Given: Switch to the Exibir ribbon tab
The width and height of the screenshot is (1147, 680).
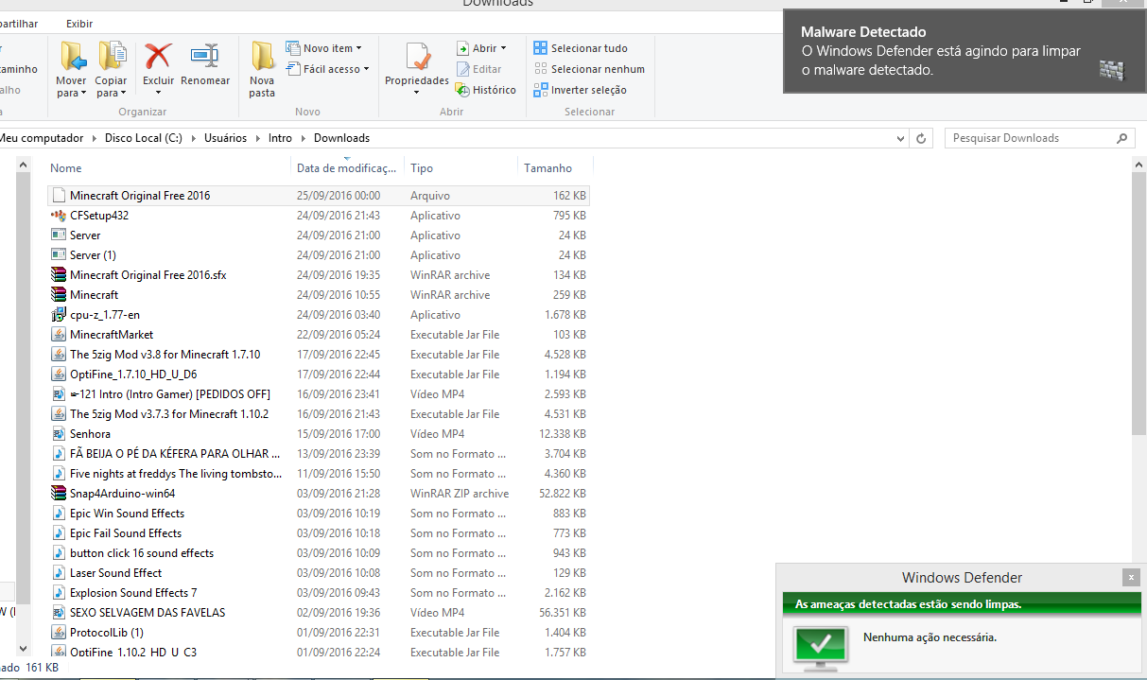Looking at the screenshot, I should point(79,23).
